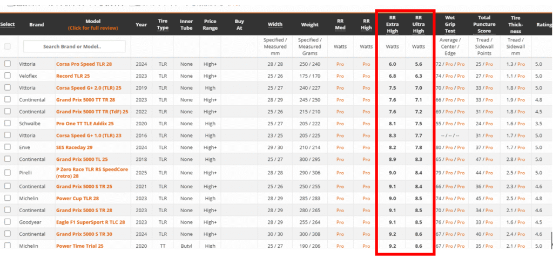Select the Butyl inner tube cell
The height and width of the screenshot is (258, 553).
[186, 246]
